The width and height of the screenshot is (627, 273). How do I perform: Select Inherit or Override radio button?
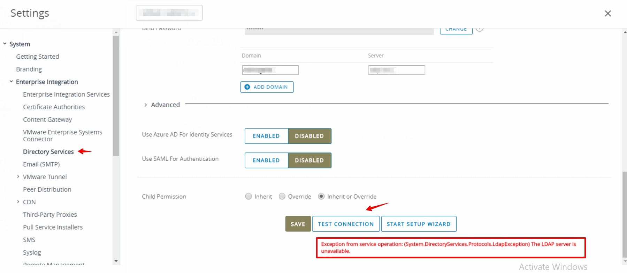point(321,197)
